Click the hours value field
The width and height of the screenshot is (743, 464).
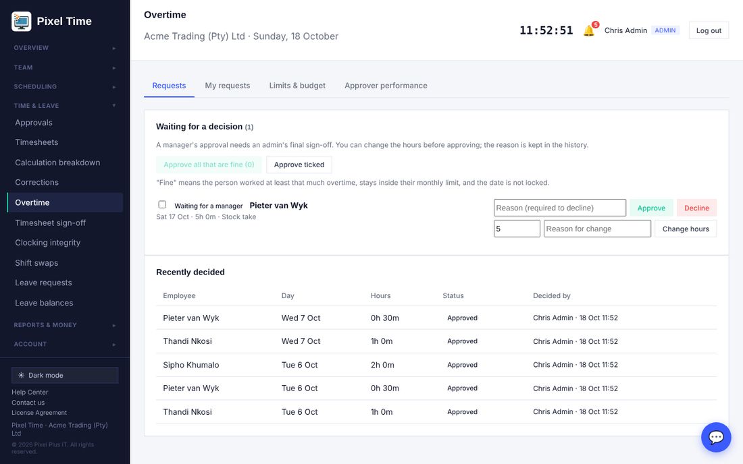tap(517, 229)
